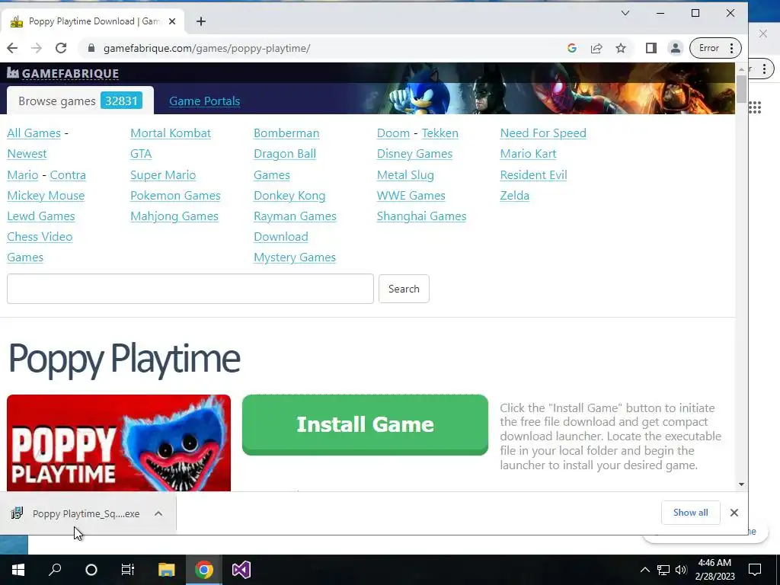View site info via the lock icon
Image resolution: width=780 pixels, height=585 pixels.
[x=91, y=48]
